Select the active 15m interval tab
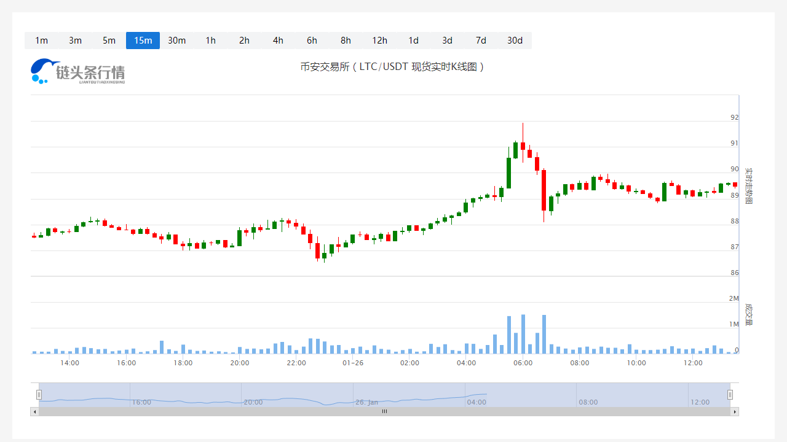Image resolution: width=787 pixels, height=442 pixels. [x=143, y=41]
